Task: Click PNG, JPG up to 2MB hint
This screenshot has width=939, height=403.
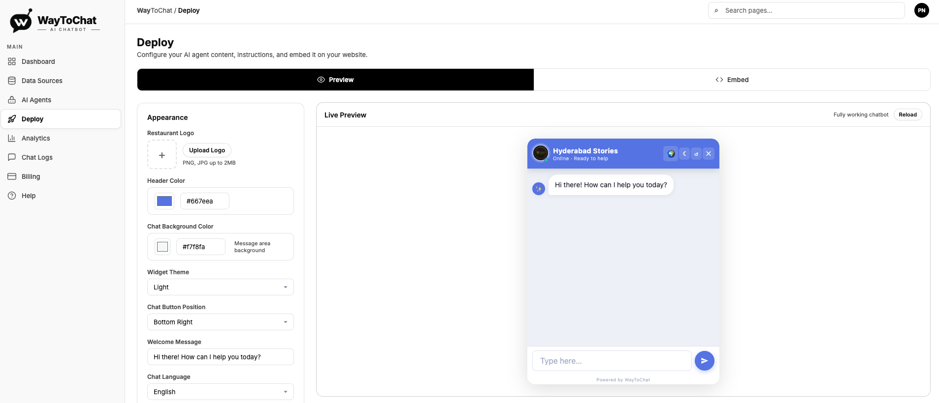Action: pos(209,163)
